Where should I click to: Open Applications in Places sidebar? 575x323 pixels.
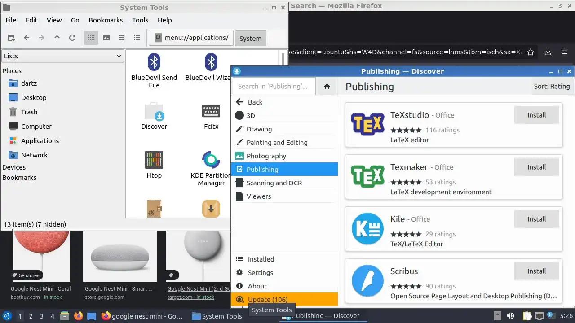click(x=40, y=141)
